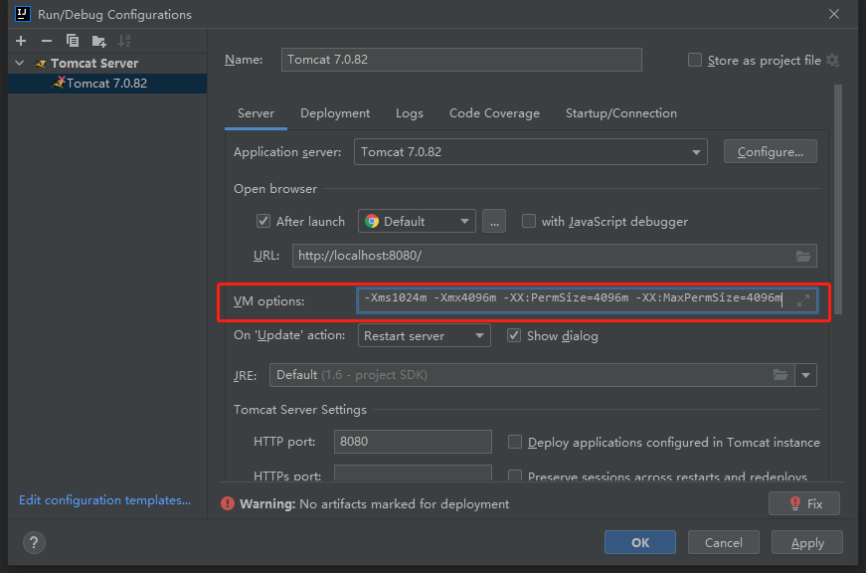The width and height of the screenshot is (866, 573).
Task: Click the Apply button
Action: tap(807, 542)
